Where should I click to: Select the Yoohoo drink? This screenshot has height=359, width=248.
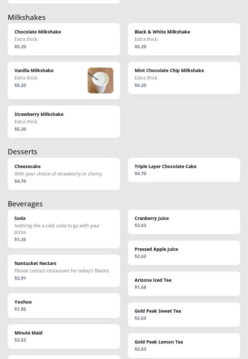point(64,306)
